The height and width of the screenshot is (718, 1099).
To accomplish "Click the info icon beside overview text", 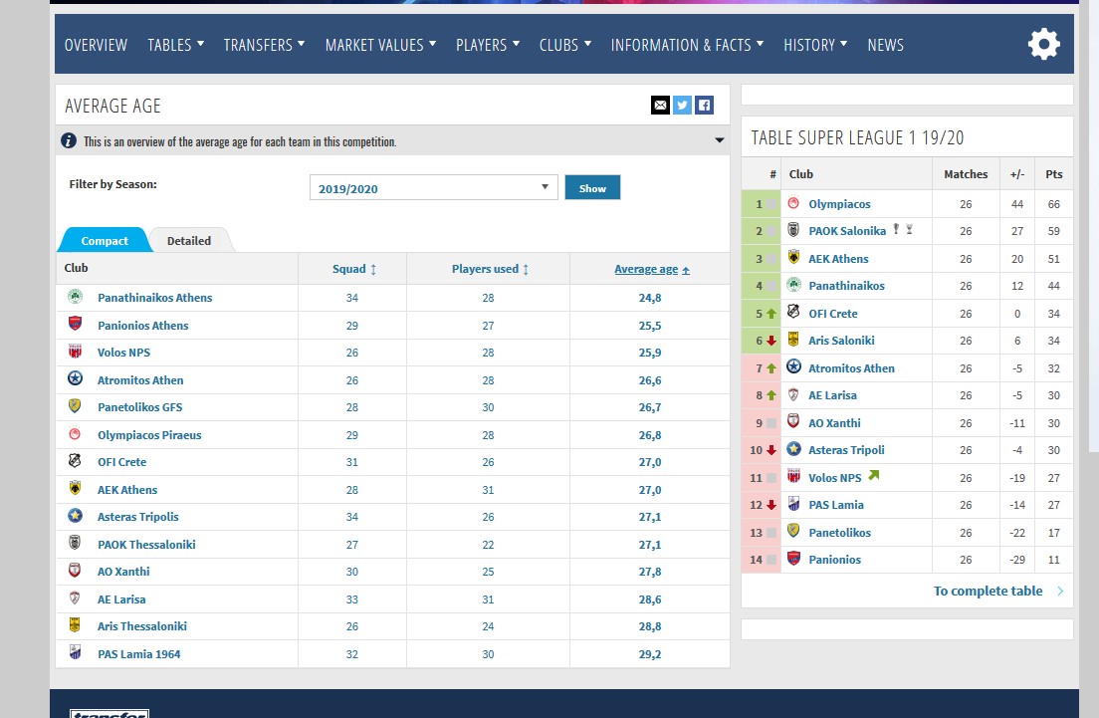I will (69, 141).
